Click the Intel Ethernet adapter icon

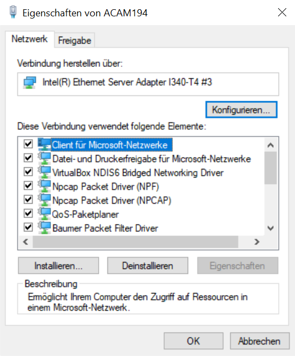coord(30,83)
